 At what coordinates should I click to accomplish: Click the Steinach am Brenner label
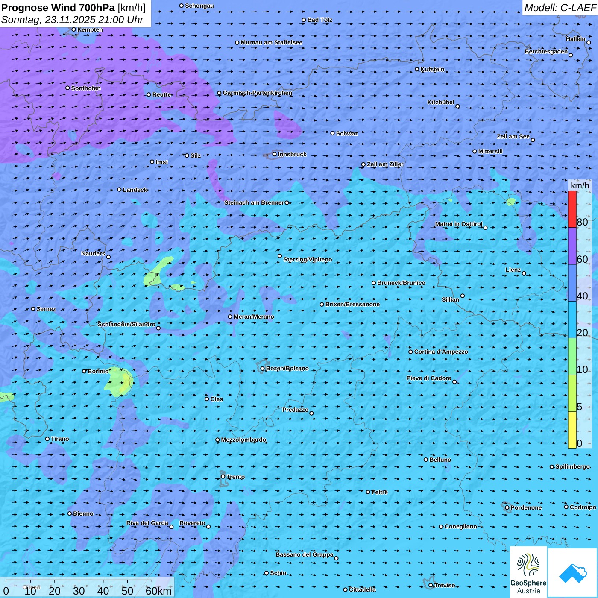click(254, 202)
